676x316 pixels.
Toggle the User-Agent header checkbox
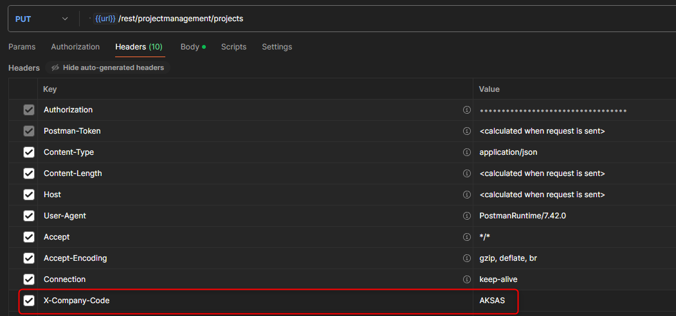[x=29, y=216]
